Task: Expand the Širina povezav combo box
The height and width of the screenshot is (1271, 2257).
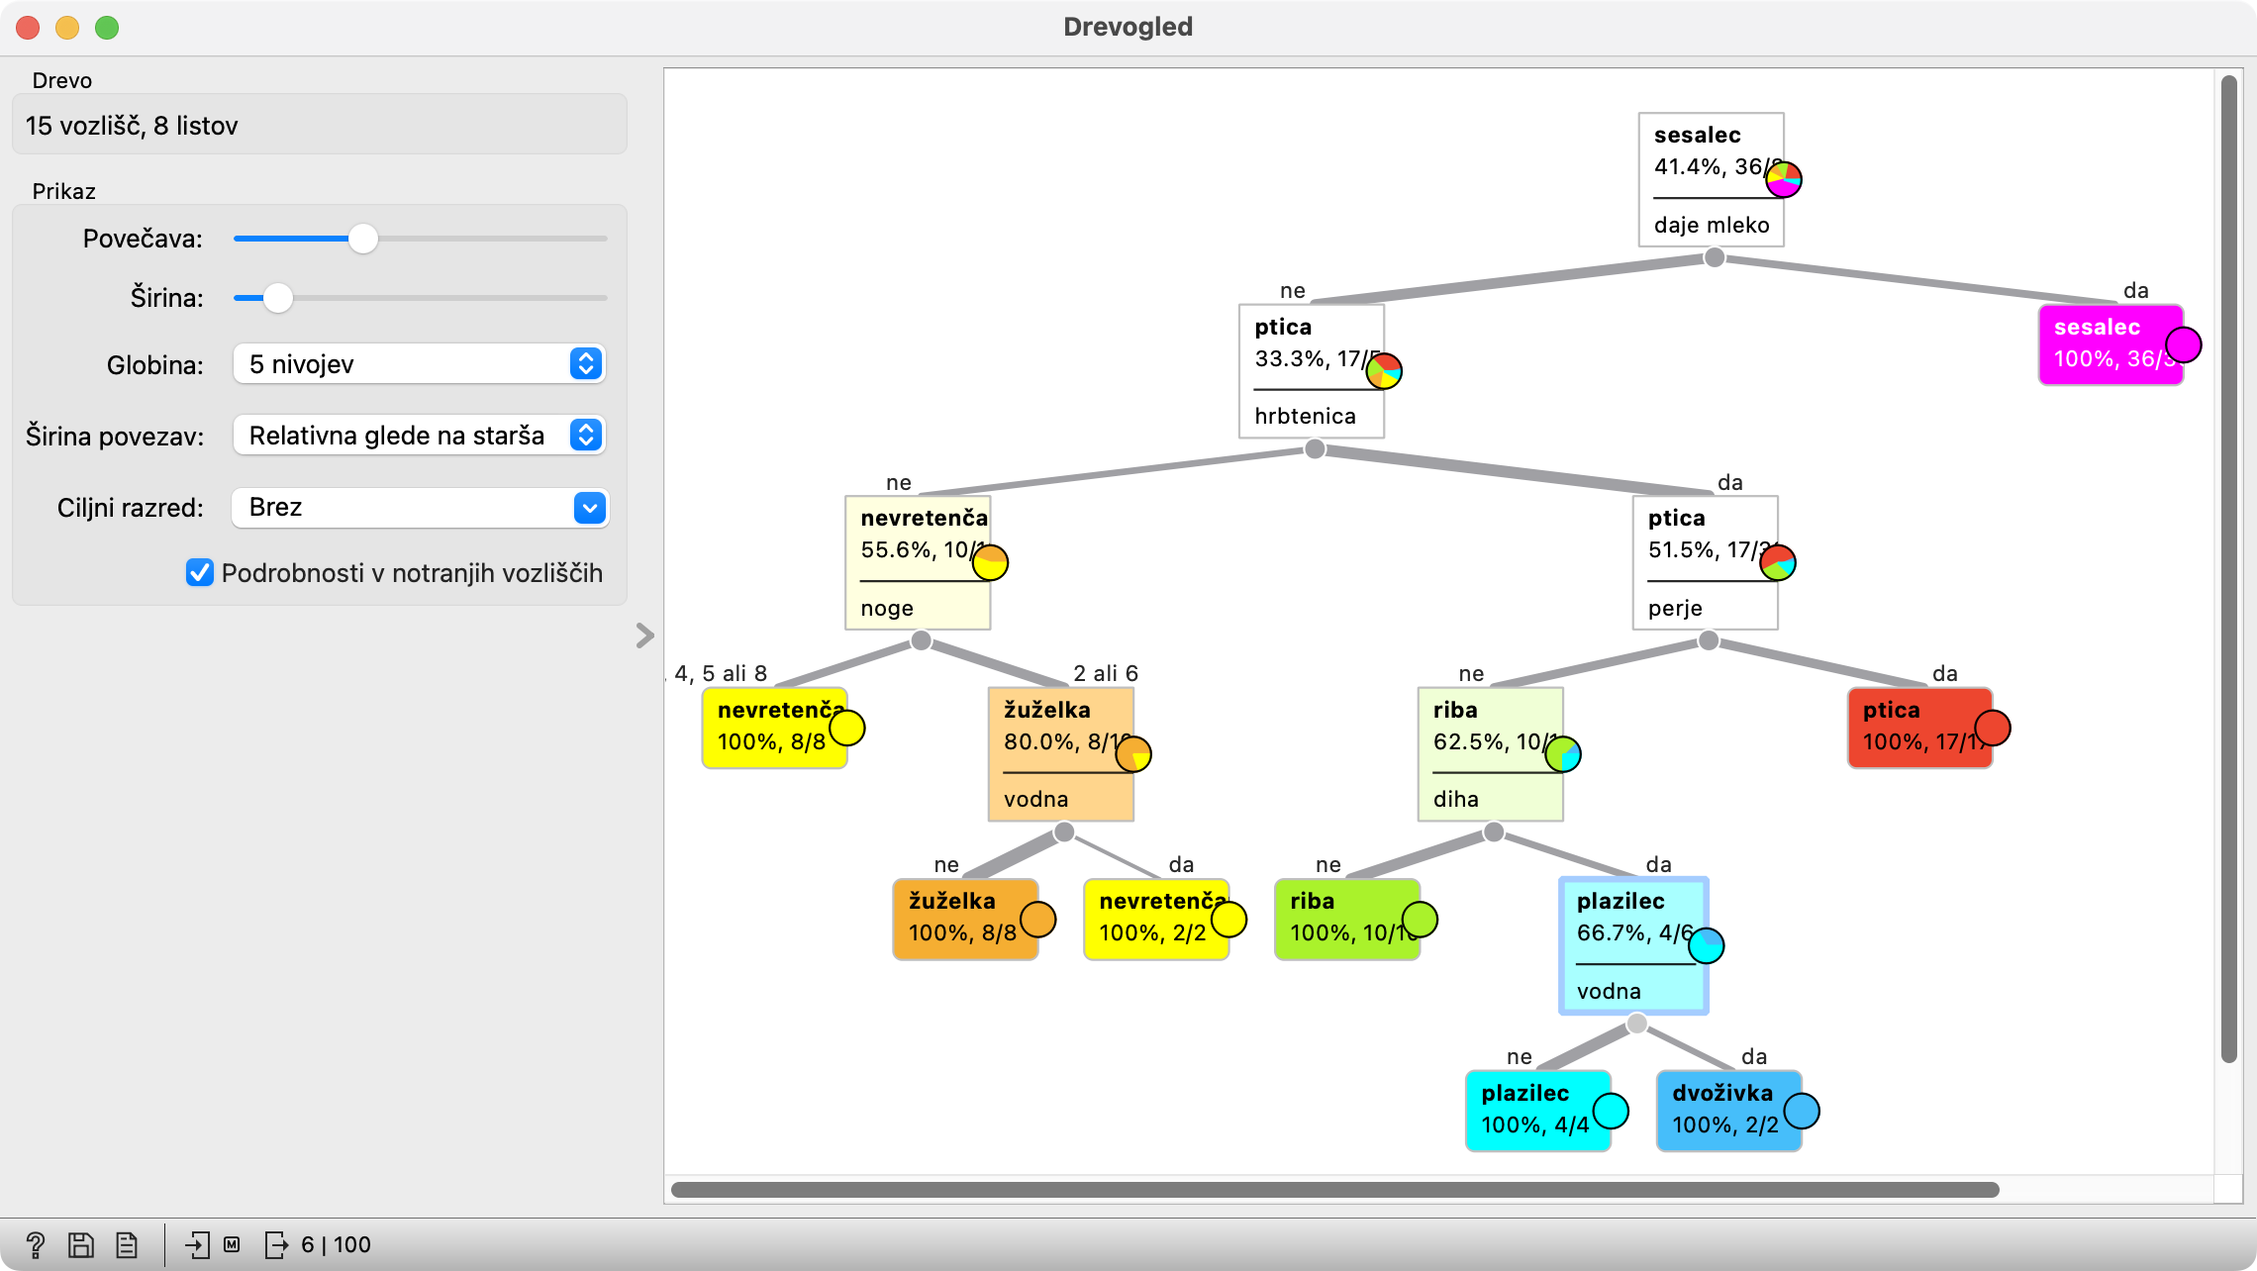Action: 419,436
